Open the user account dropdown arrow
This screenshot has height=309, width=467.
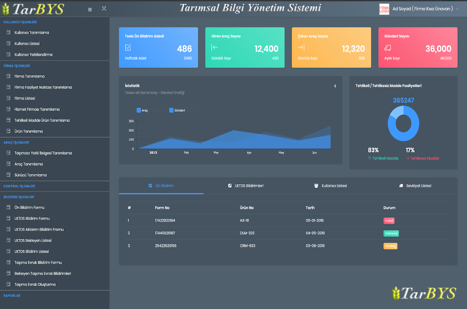click(457, 9)
